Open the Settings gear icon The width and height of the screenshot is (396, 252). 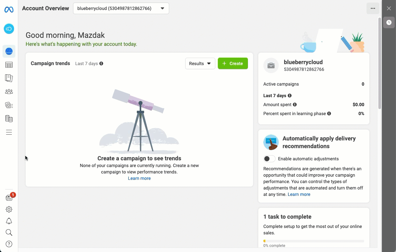(9, 209)
